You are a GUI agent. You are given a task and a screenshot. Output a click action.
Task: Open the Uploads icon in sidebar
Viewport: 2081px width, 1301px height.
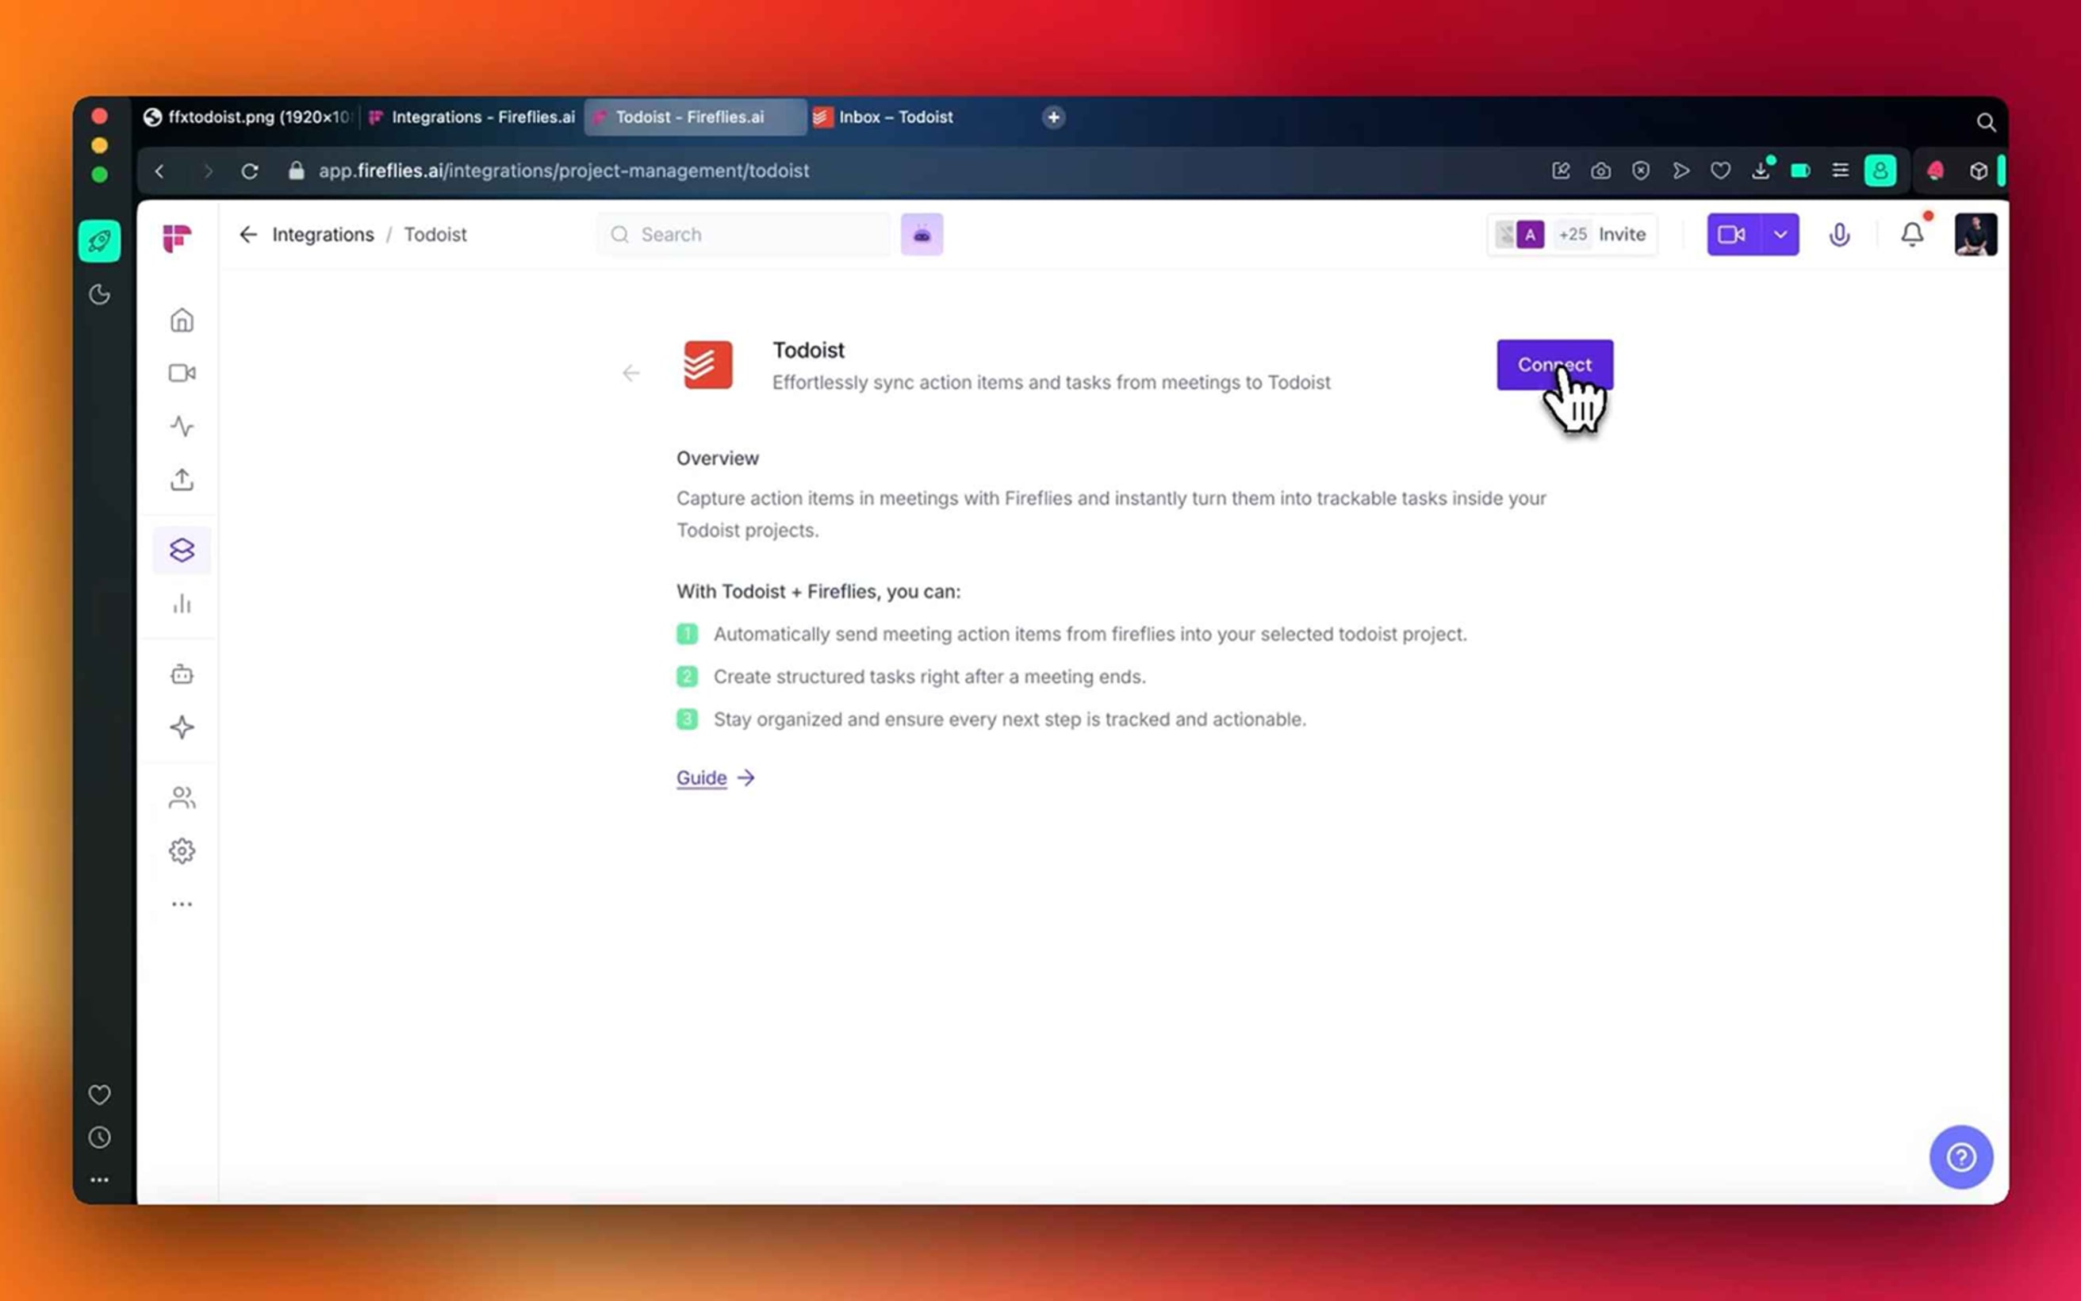[182, 479]
